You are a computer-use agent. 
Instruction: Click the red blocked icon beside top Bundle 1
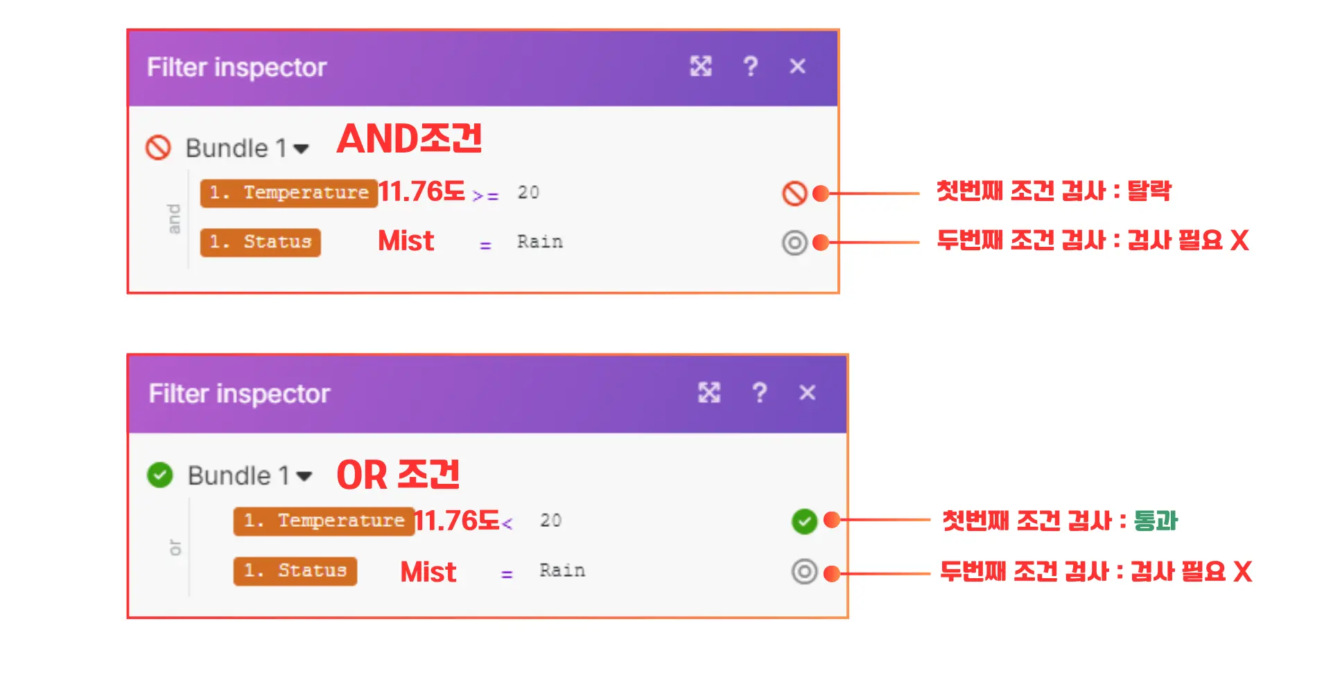[158, 148]
